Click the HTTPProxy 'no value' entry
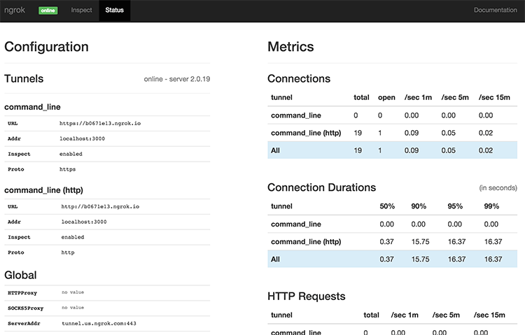 (x=73, y=292)
